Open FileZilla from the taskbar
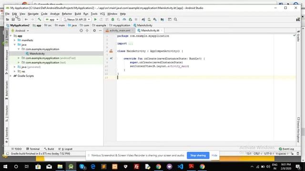Image resolution: width=305 pixels, height=171 pixels. click(x=137, y=167)
